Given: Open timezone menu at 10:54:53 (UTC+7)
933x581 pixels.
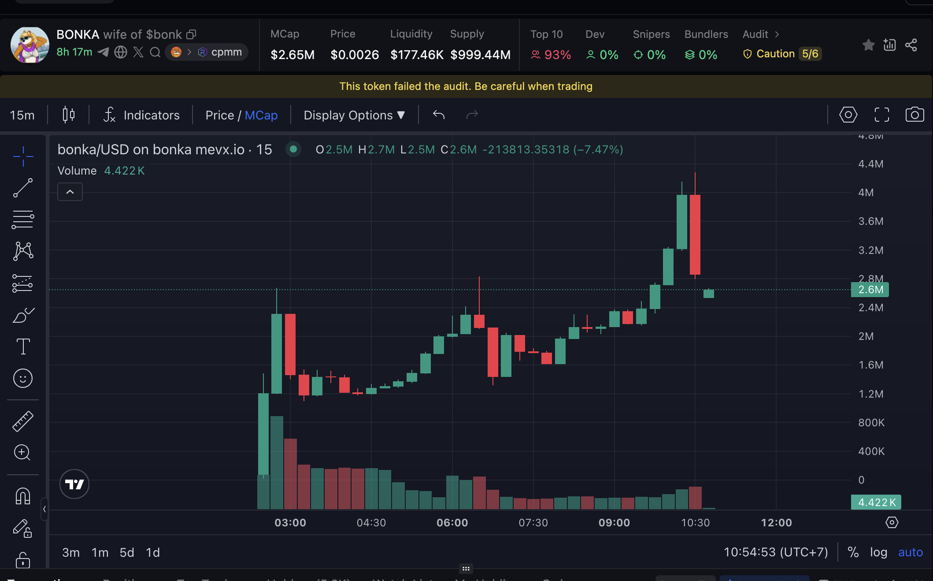Looking at the screenshot, I should tap(776, 552).
